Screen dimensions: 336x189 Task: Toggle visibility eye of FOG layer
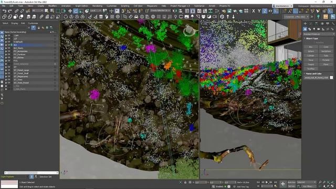point(9,61)
